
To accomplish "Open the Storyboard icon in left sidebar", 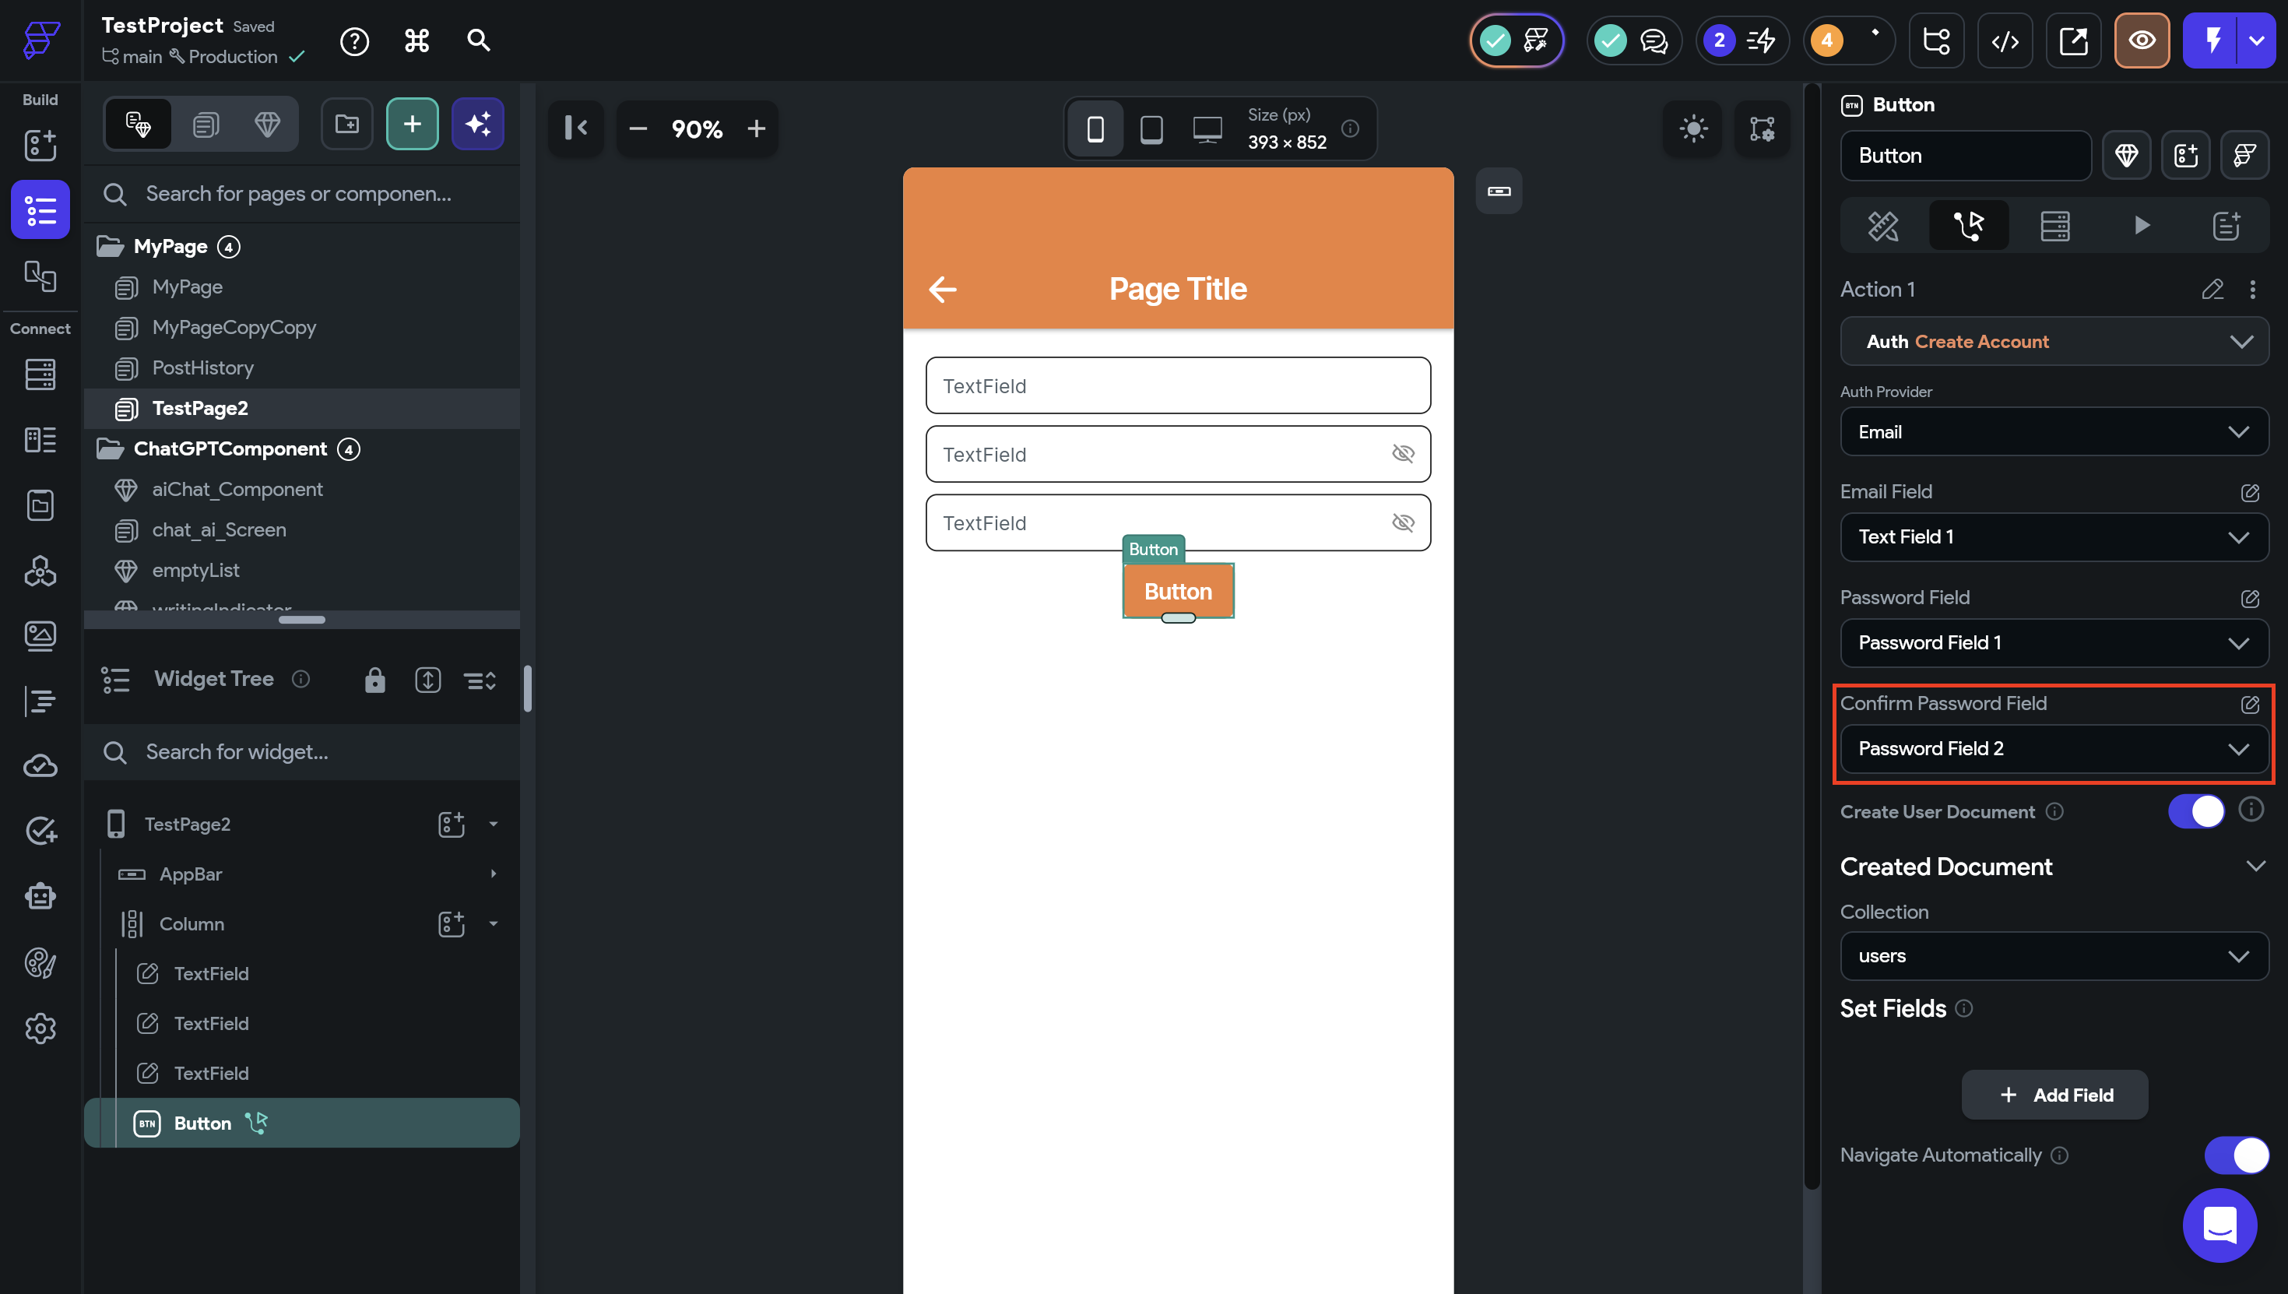I will click(40, 276).
